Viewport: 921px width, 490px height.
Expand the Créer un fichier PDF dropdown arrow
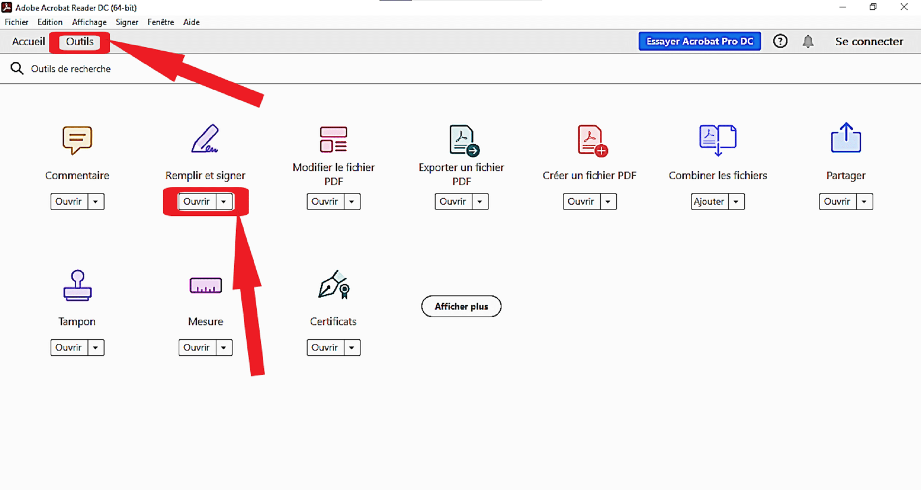coord(608,202)
